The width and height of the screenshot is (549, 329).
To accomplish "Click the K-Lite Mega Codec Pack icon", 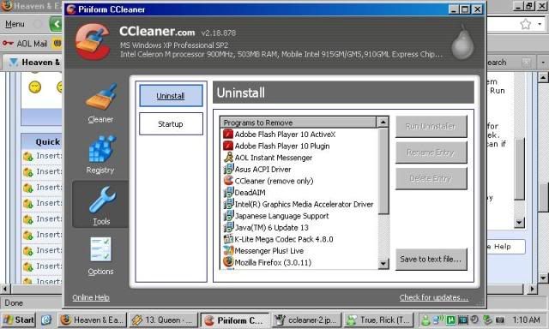I will (228, 239).
